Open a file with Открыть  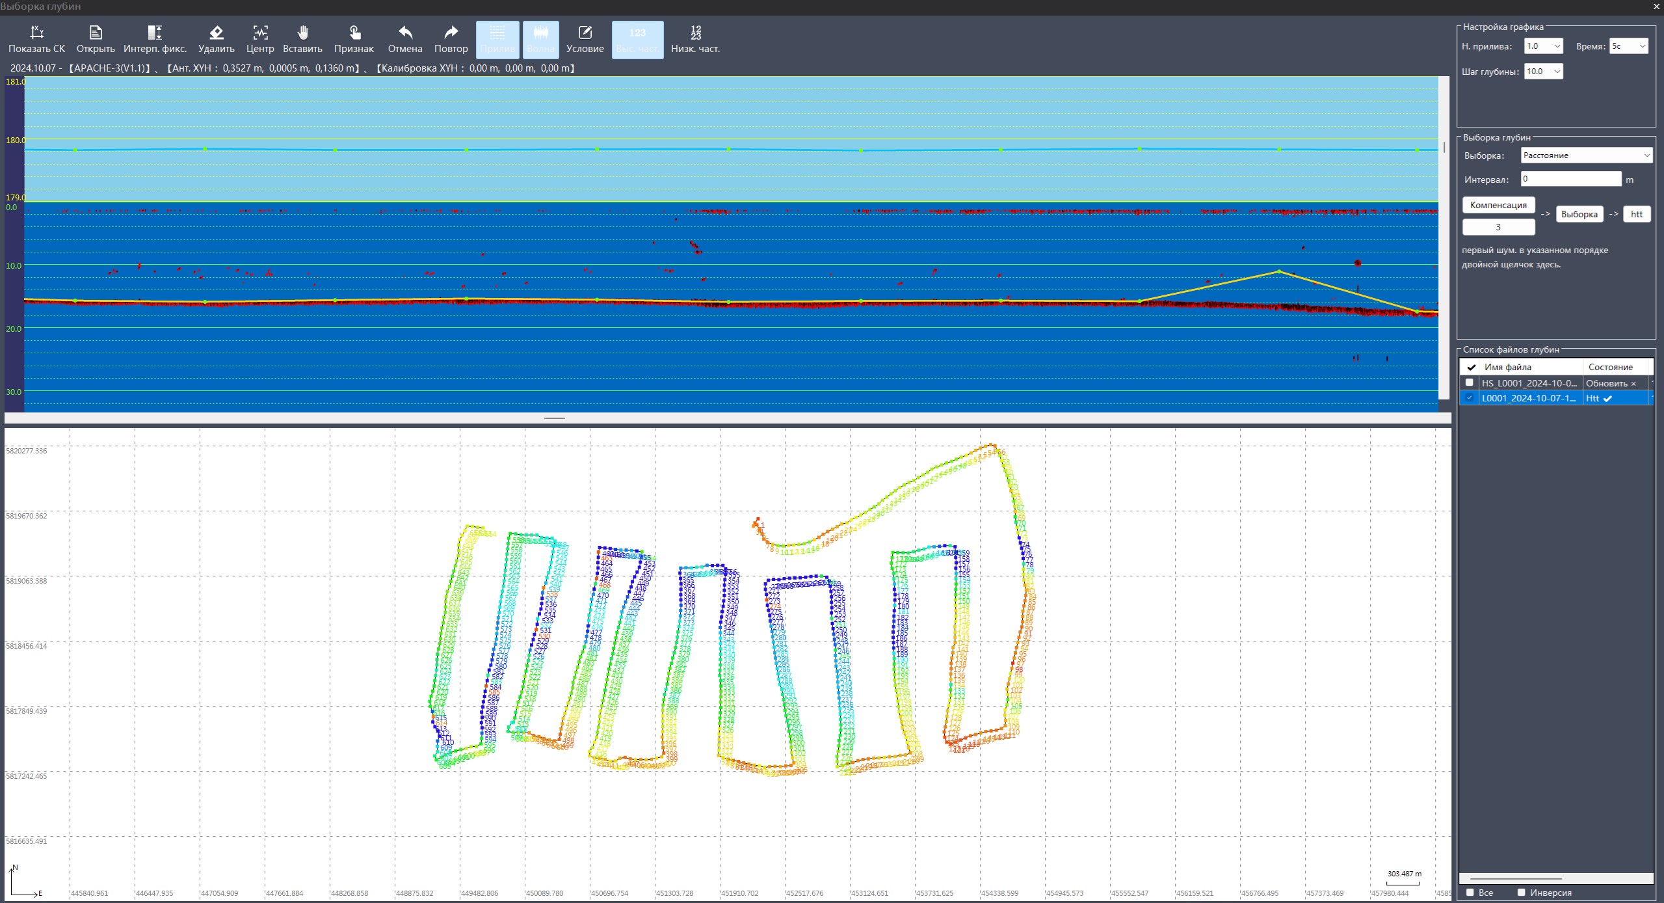pyautogui.click(x=96, y=33)
